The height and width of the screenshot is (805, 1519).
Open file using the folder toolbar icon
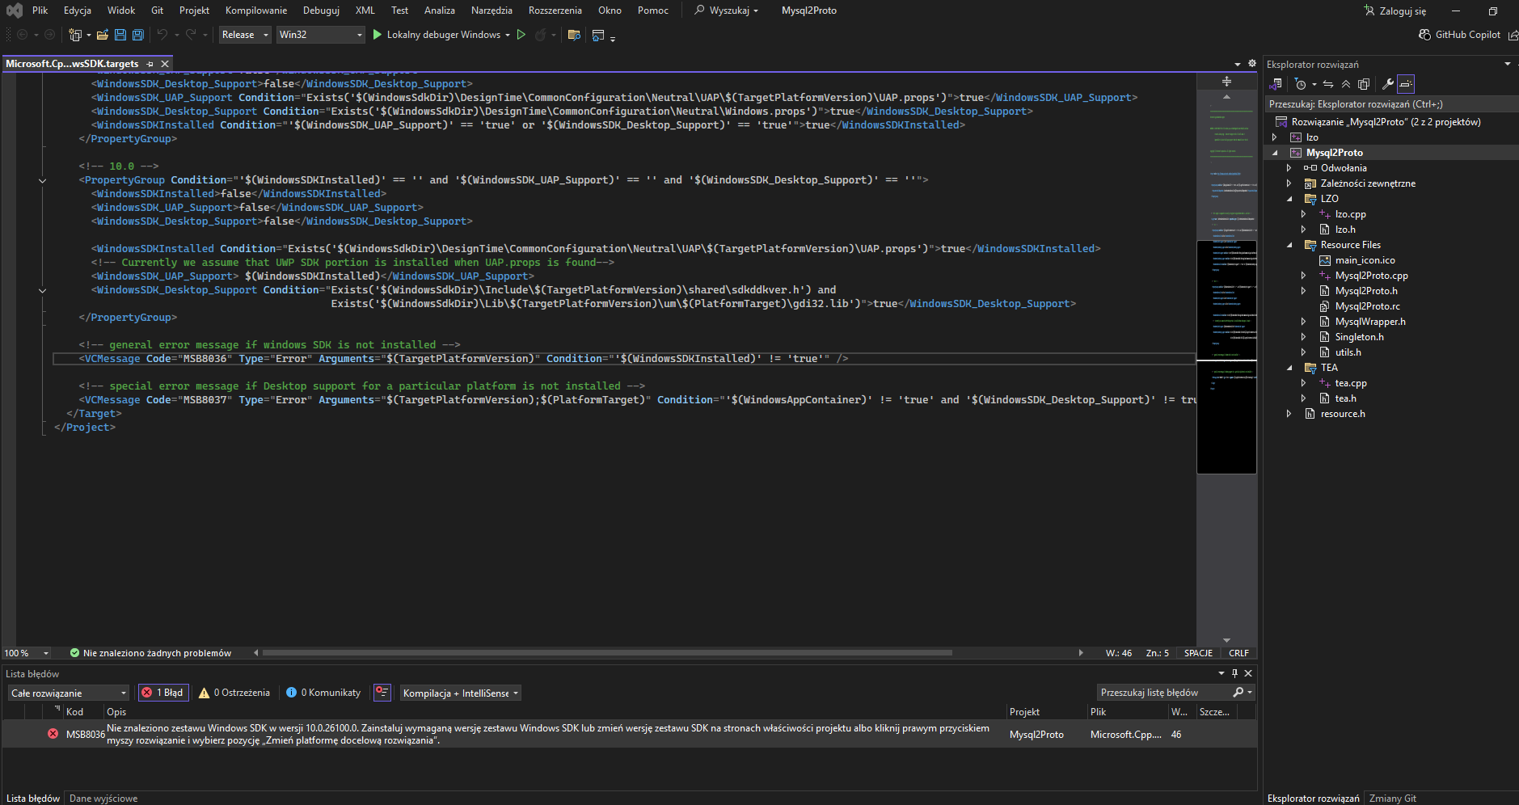(103, 35)
